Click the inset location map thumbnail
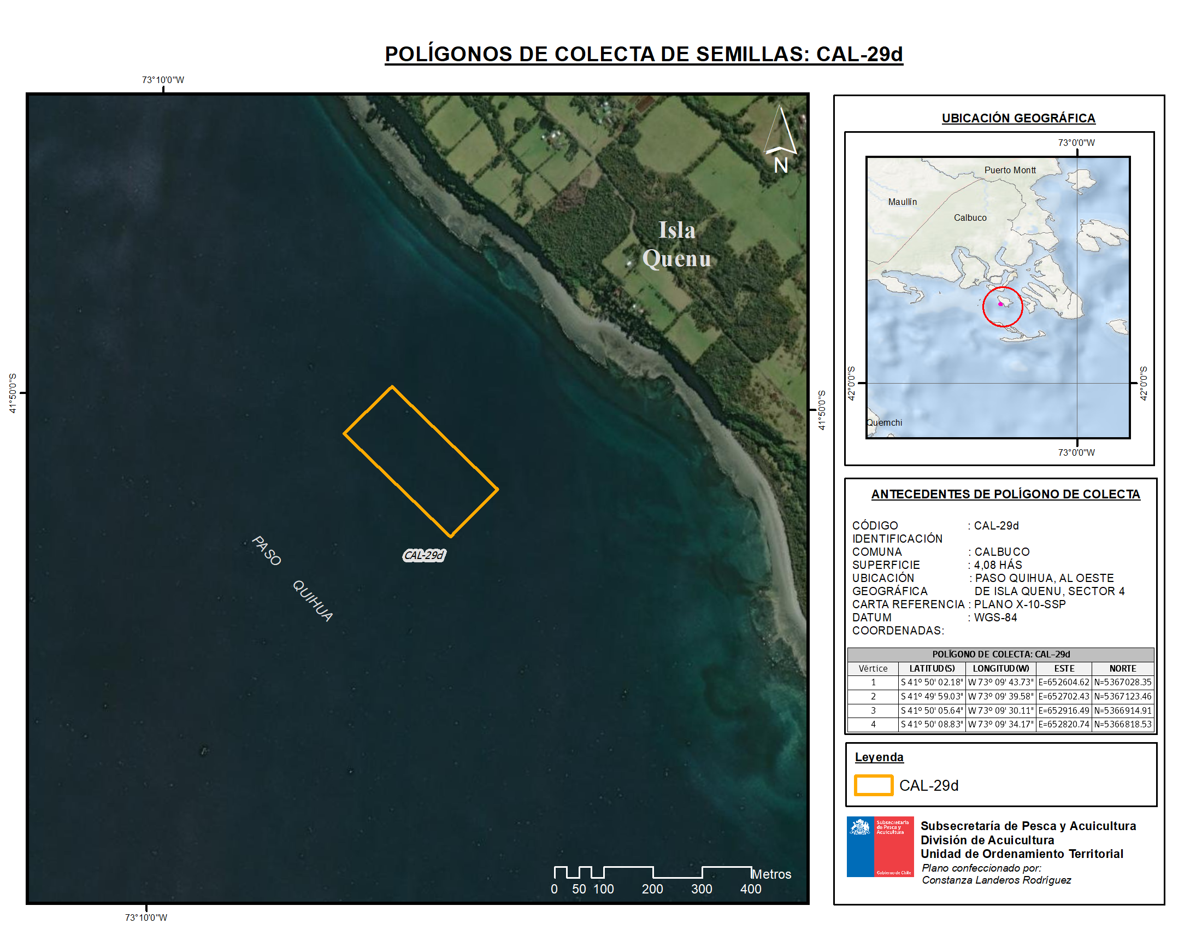This screenshot has width=1202, height=929. tap(998, 298)
